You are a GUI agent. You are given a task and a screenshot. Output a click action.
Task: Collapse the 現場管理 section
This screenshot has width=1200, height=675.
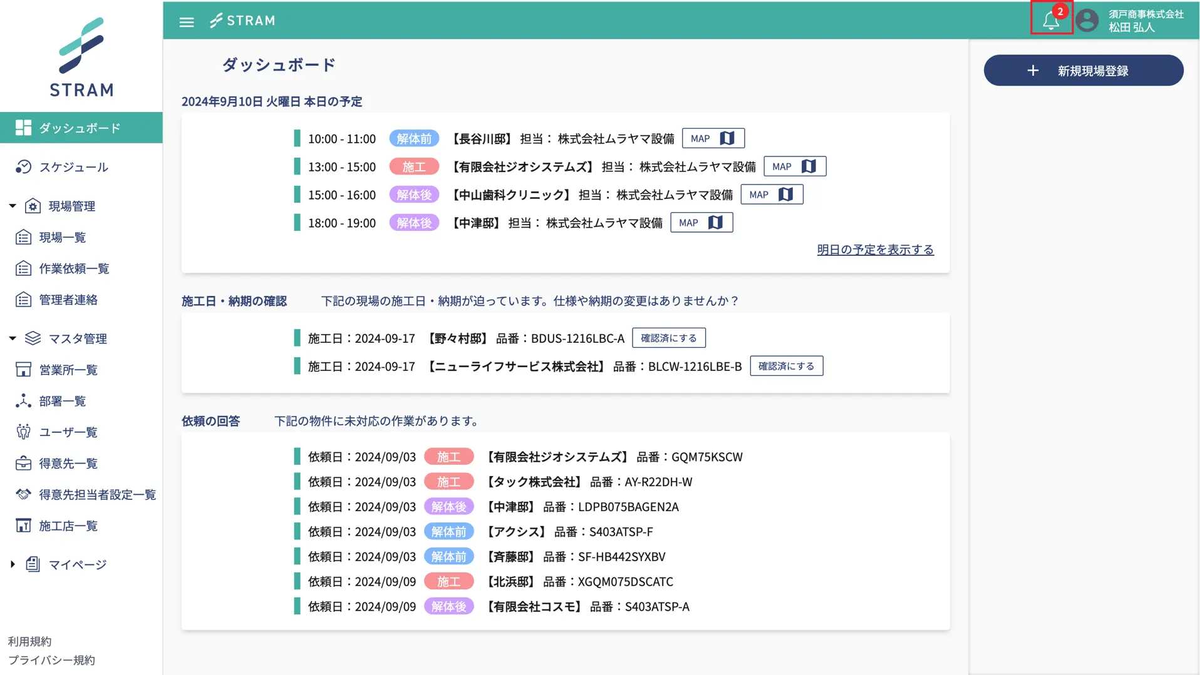tap(13, 206)
